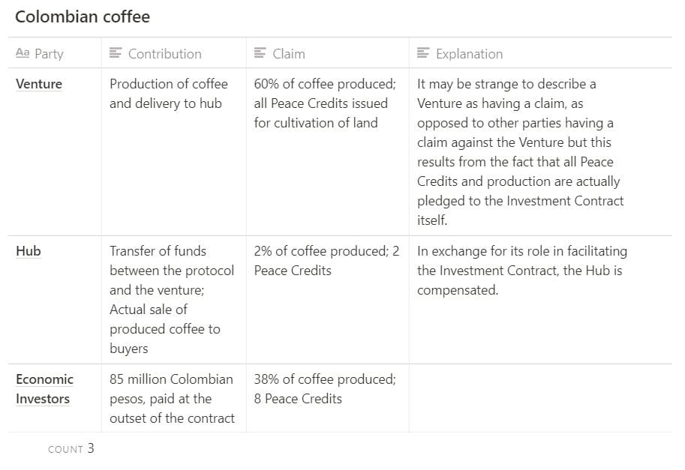The width and height of the screenshot is (685, 470).
Task: Select the Hub contribution cell about transfer of funds
Action: [174, 299]
